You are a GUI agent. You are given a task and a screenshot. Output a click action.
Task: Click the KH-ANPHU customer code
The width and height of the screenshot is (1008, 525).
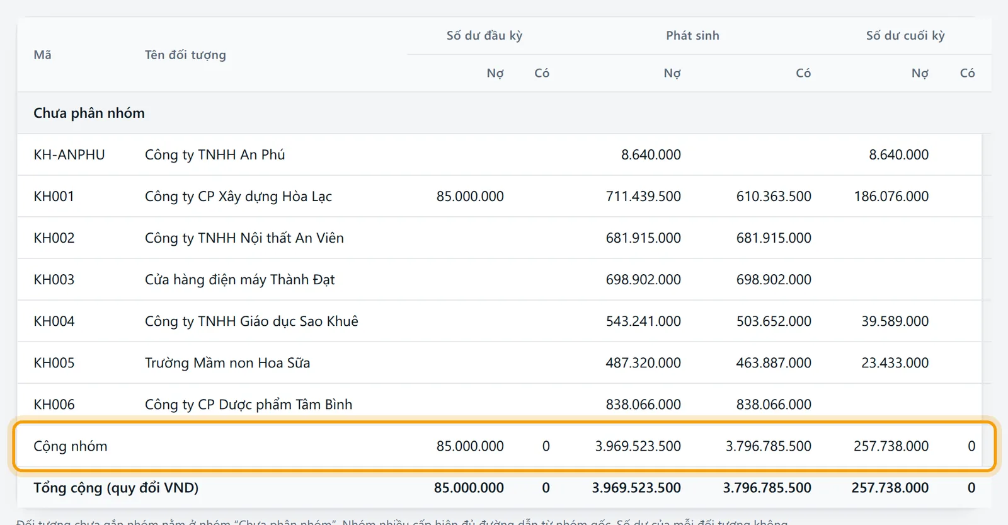point(69,154)
